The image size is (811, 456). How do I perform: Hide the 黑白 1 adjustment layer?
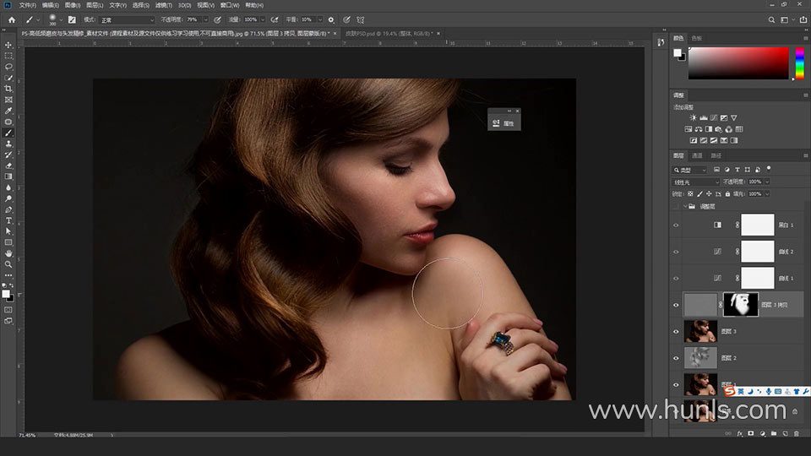point(676,225)
